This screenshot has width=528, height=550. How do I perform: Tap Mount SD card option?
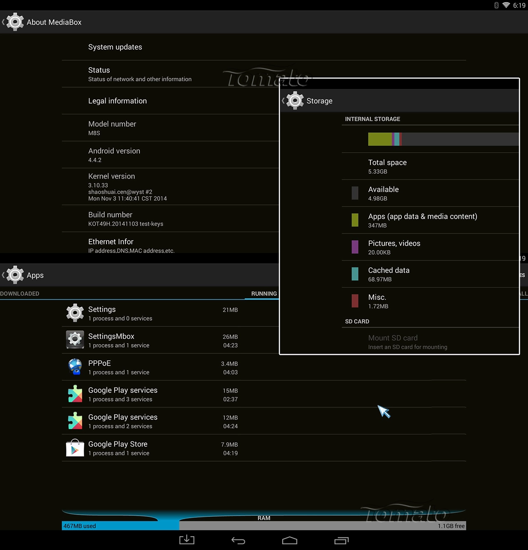click(430, 342)
